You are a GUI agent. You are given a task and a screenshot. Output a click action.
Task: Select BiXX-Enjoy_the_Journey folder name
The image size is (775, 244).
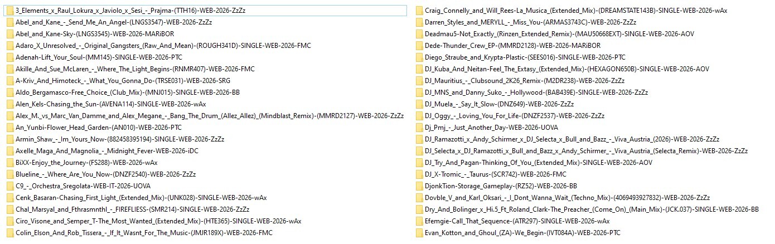click(x=86, y=163)
